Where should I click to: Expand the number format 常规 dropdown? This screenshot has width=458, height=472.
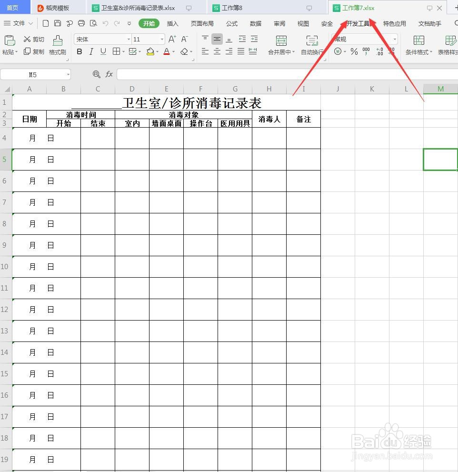click(395, 39)
